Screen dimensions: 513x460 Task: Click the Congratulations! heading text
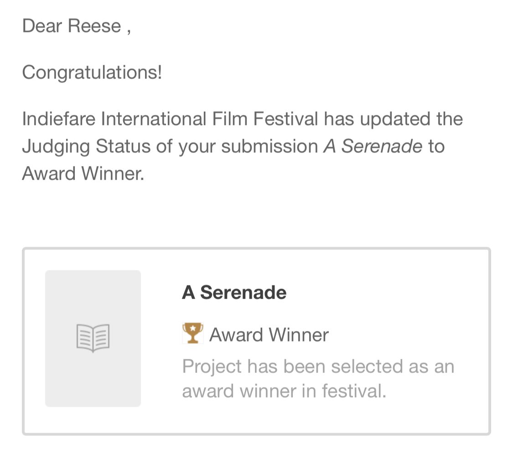click(x=92, y=72)
